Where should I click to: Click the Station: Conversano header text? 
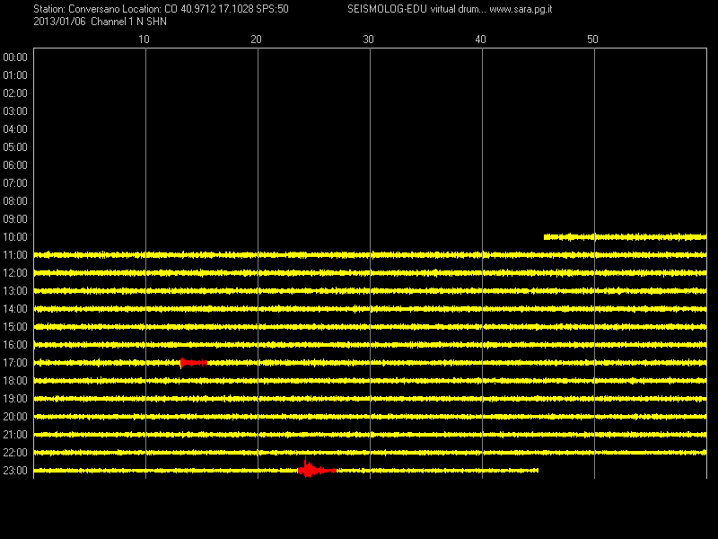click(x=76, y=9)
